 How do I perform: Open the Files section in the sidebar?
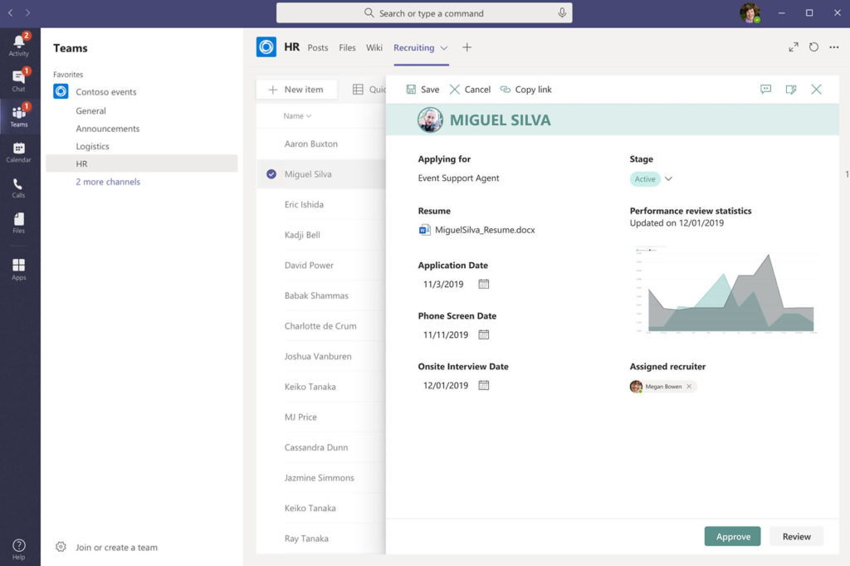click(19, 222)
